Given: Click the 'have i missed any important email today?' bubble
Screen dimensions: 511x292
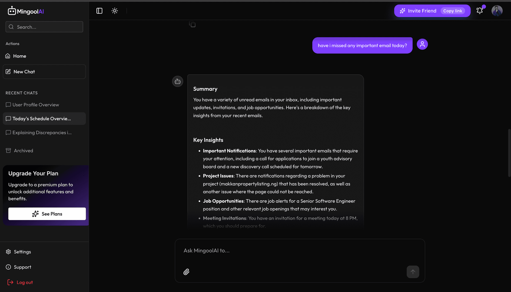Looking at the screenshot, I should pyautogui.click(x=362, y=45).
